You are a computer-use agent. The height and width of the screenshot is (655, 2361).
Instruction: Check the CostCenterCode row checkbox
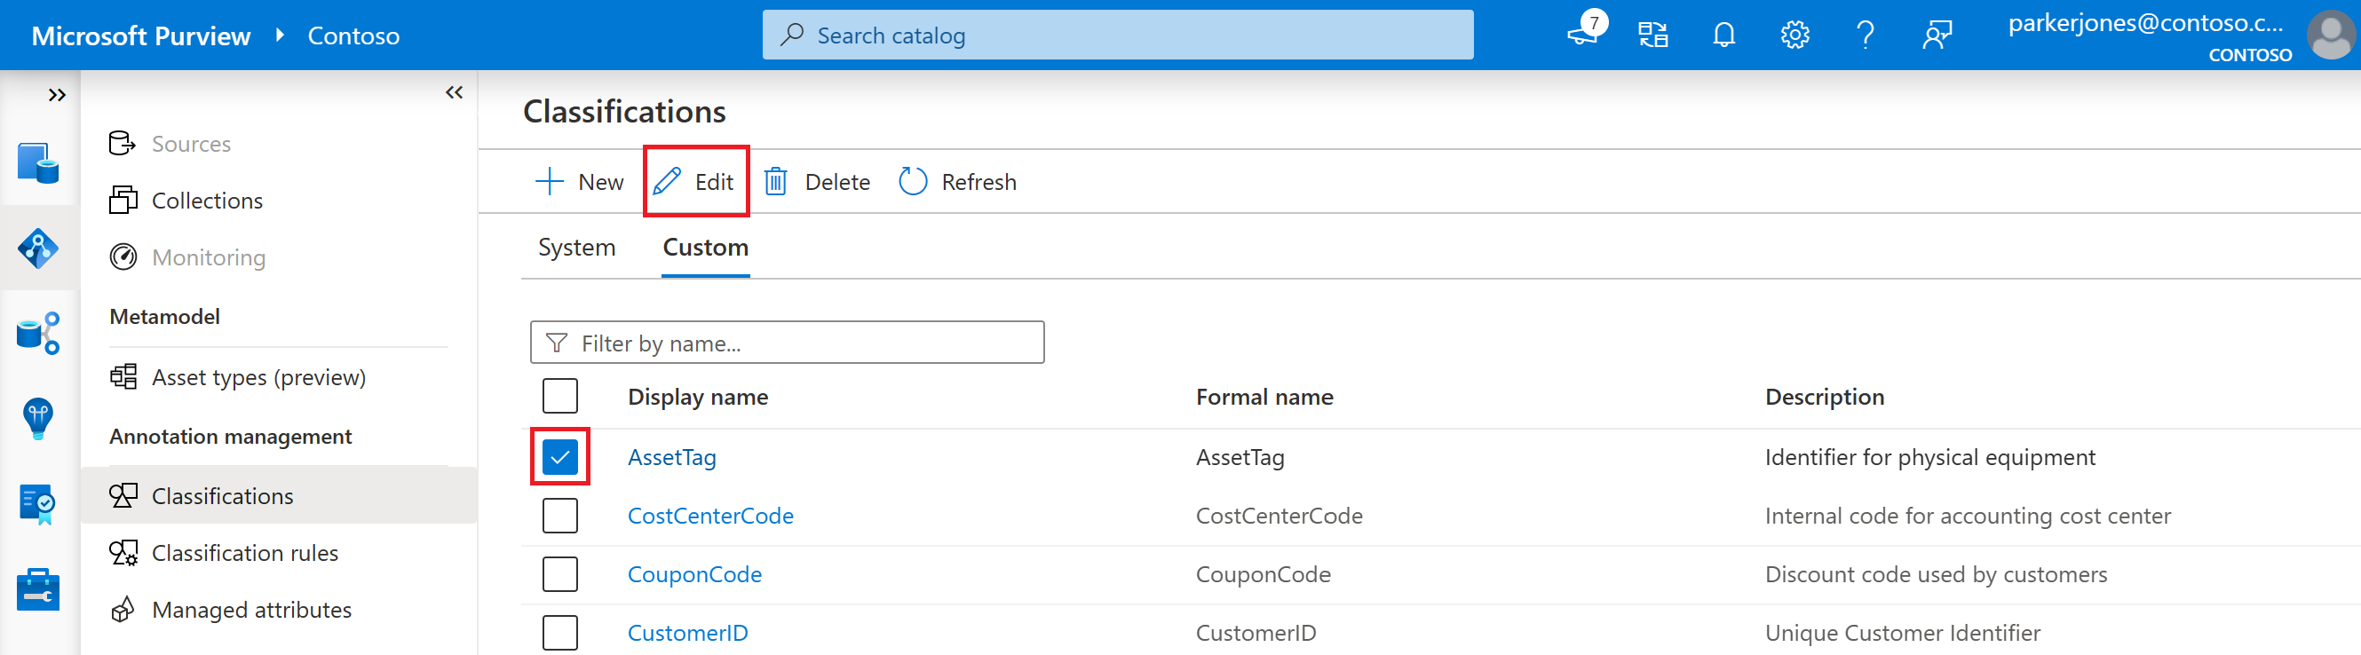pos(559,516)
